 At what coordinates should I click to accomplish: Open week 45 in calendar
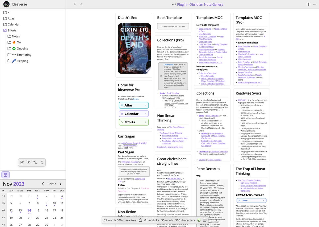[x=3, y=203]
